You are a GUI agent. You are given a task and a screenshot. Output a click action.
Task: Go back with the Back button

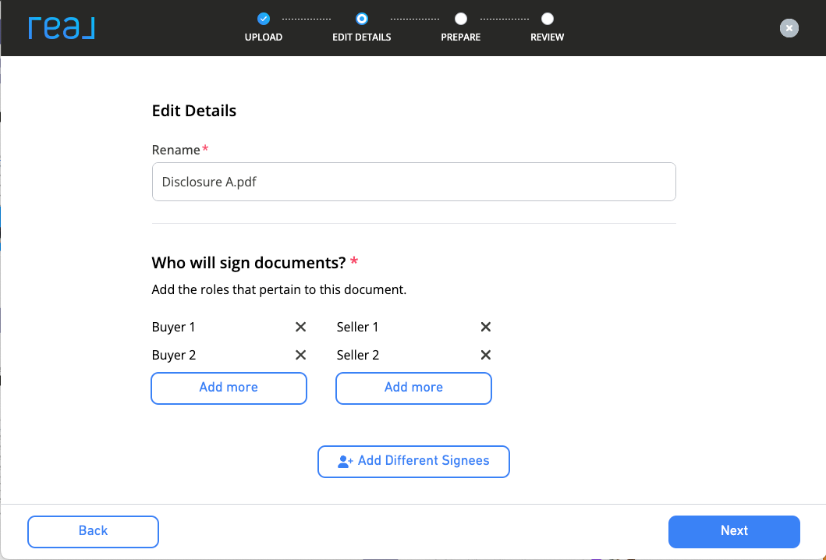[94, 532]
